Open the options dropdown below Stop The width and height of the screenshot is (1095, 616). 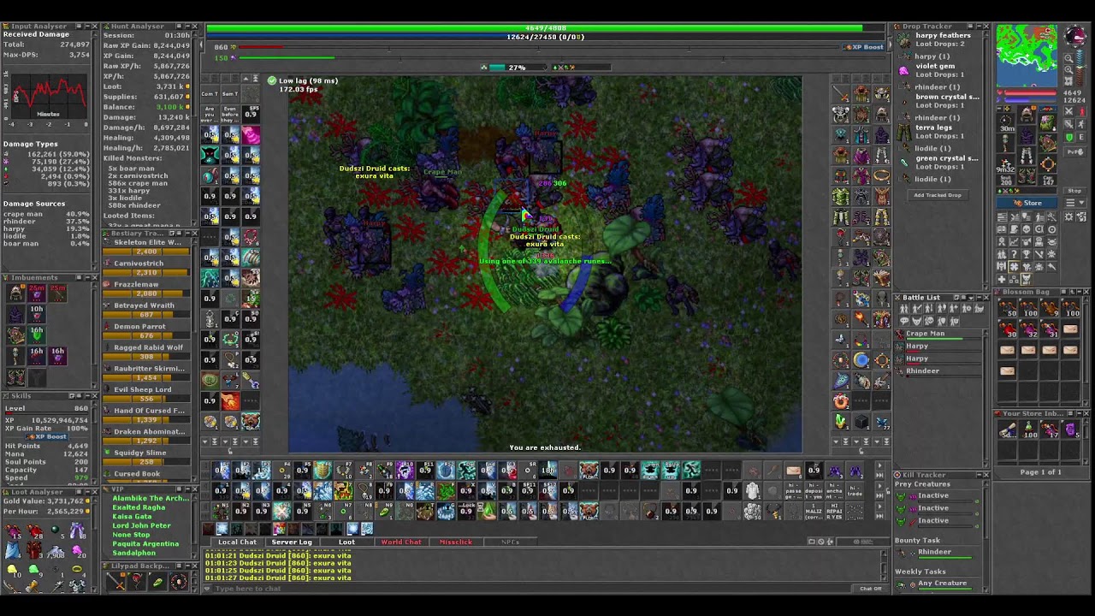(x=1075, y=202)
